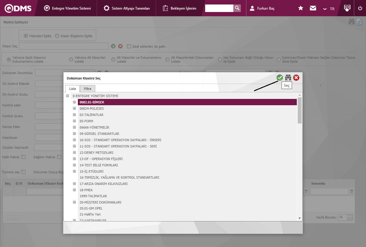Click the tree list scrollbar thumb
The image size is (366, 247).
pyautogui.click(x=300, y=110)
